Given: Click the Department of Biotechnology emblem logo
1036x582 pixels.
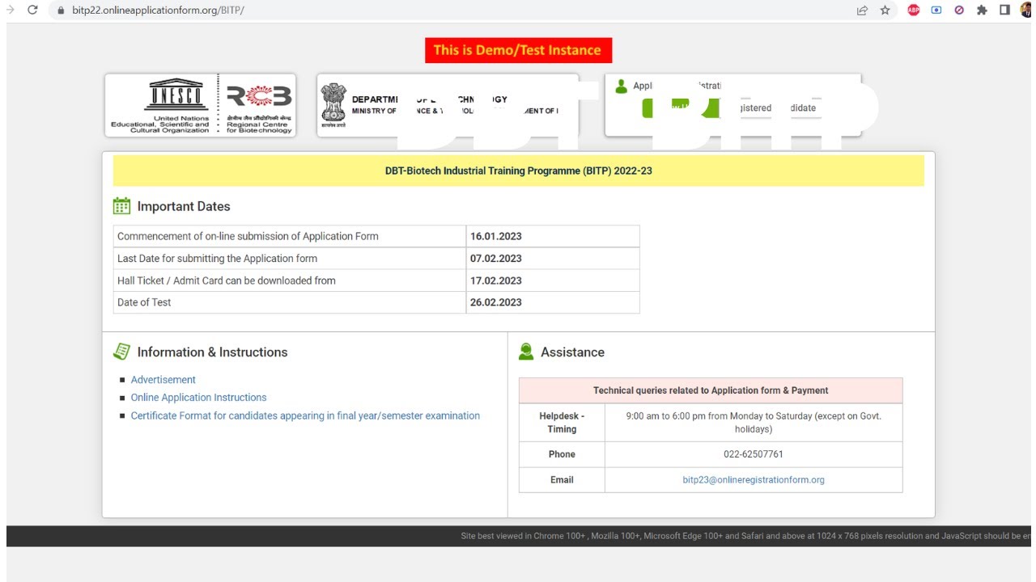Looking at the screenshot, I should [333, 106].
